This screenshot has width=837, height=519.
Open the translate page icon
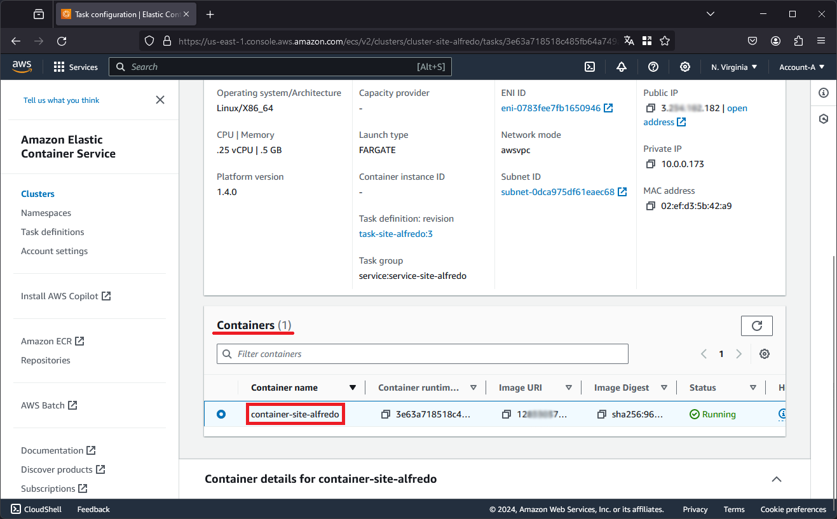pyautogui.click(x=629, y=41)
